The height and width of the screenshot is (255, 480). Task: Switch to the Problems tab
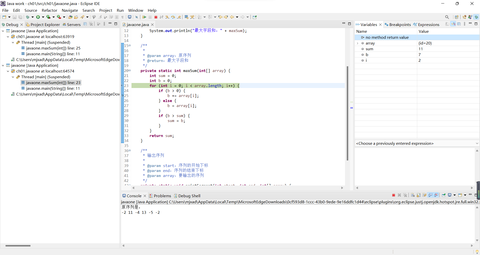click(x=160, y=196)
